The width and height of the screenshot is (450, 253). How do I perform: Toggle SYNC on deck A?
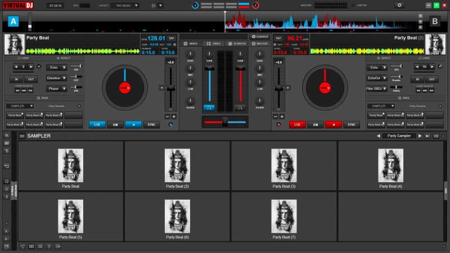click(x=151, y=125)
